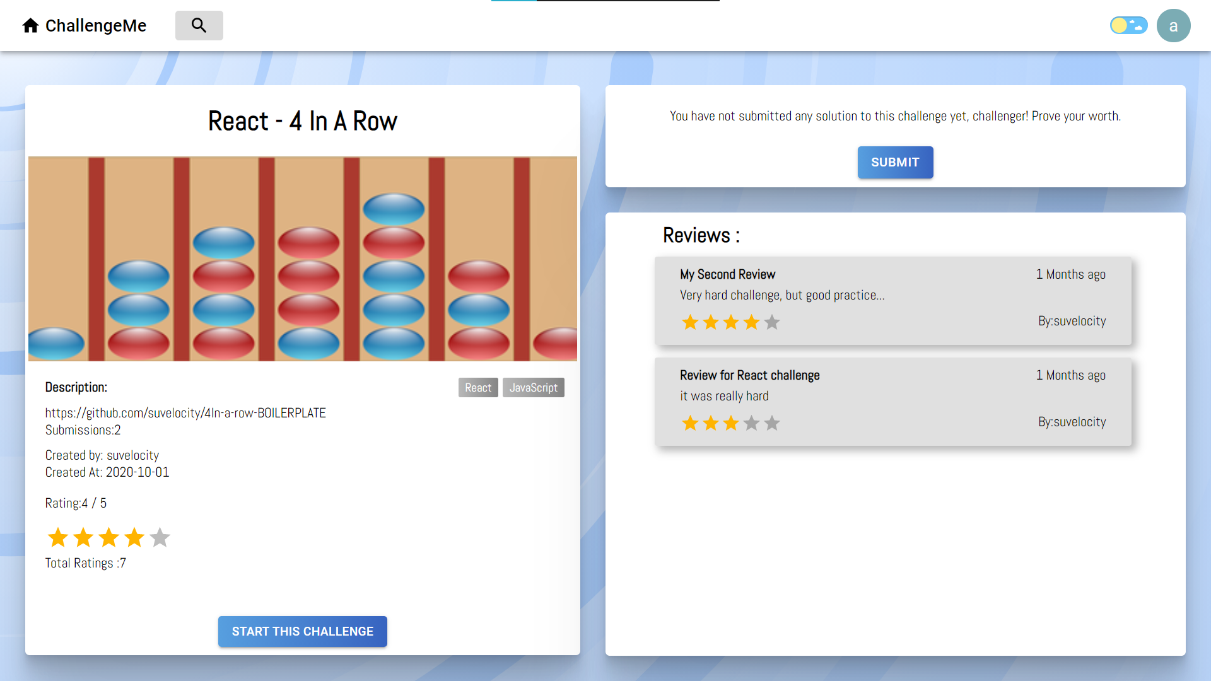This screenshot has height=681, width=1211.
Task: Click fifth star of My Second Review
Action: point(772,322)
